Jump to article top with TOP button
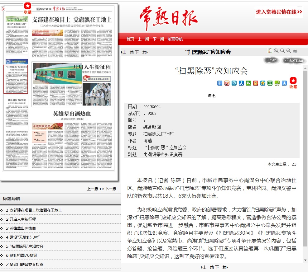308x272 pixels. (x=271, y=60)
